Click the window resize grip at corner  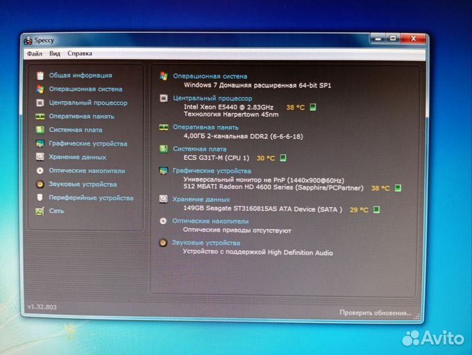point(417,316)
